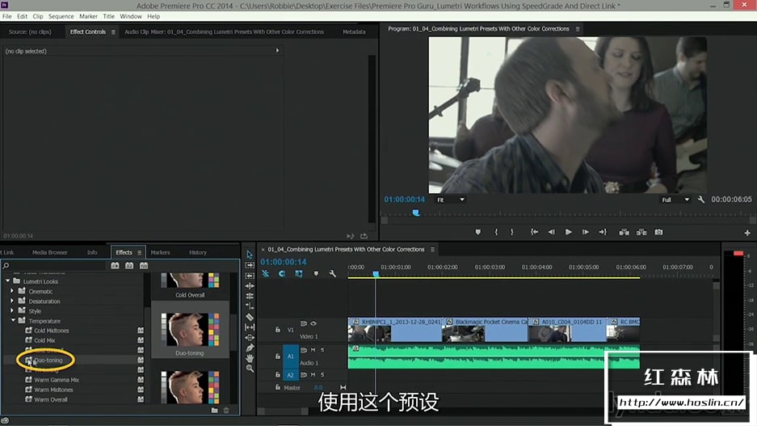Select the Selection arrow tool
The width and height of the screenshot is (757, 426).
(x=250, y=255)
